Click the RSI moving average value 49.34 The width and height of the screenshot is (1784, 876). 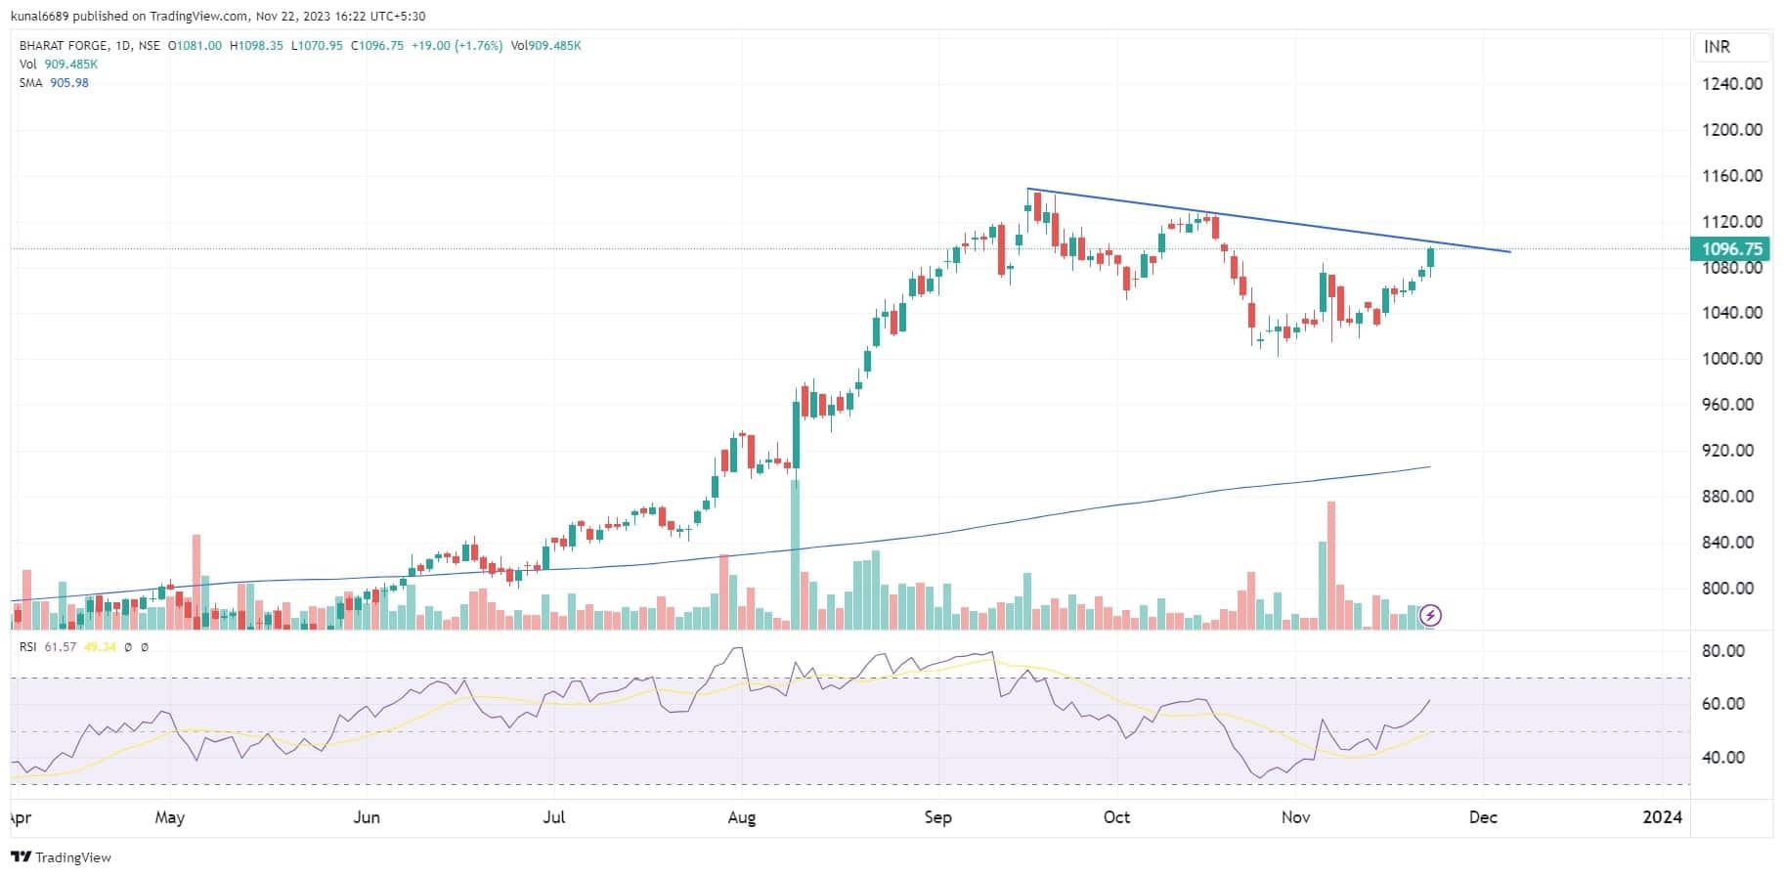pos(100,647)
